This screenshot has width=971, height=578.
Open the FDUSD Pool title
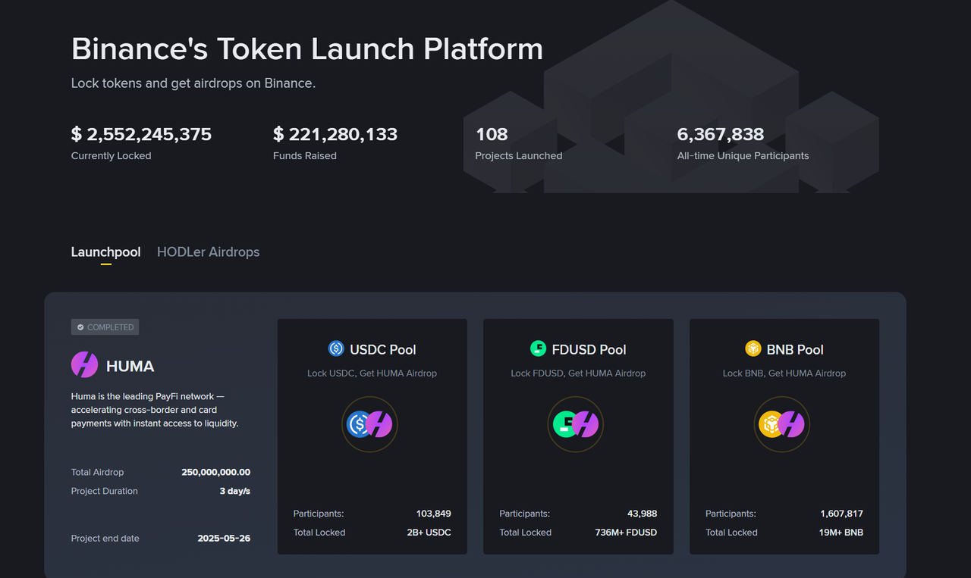589,349
